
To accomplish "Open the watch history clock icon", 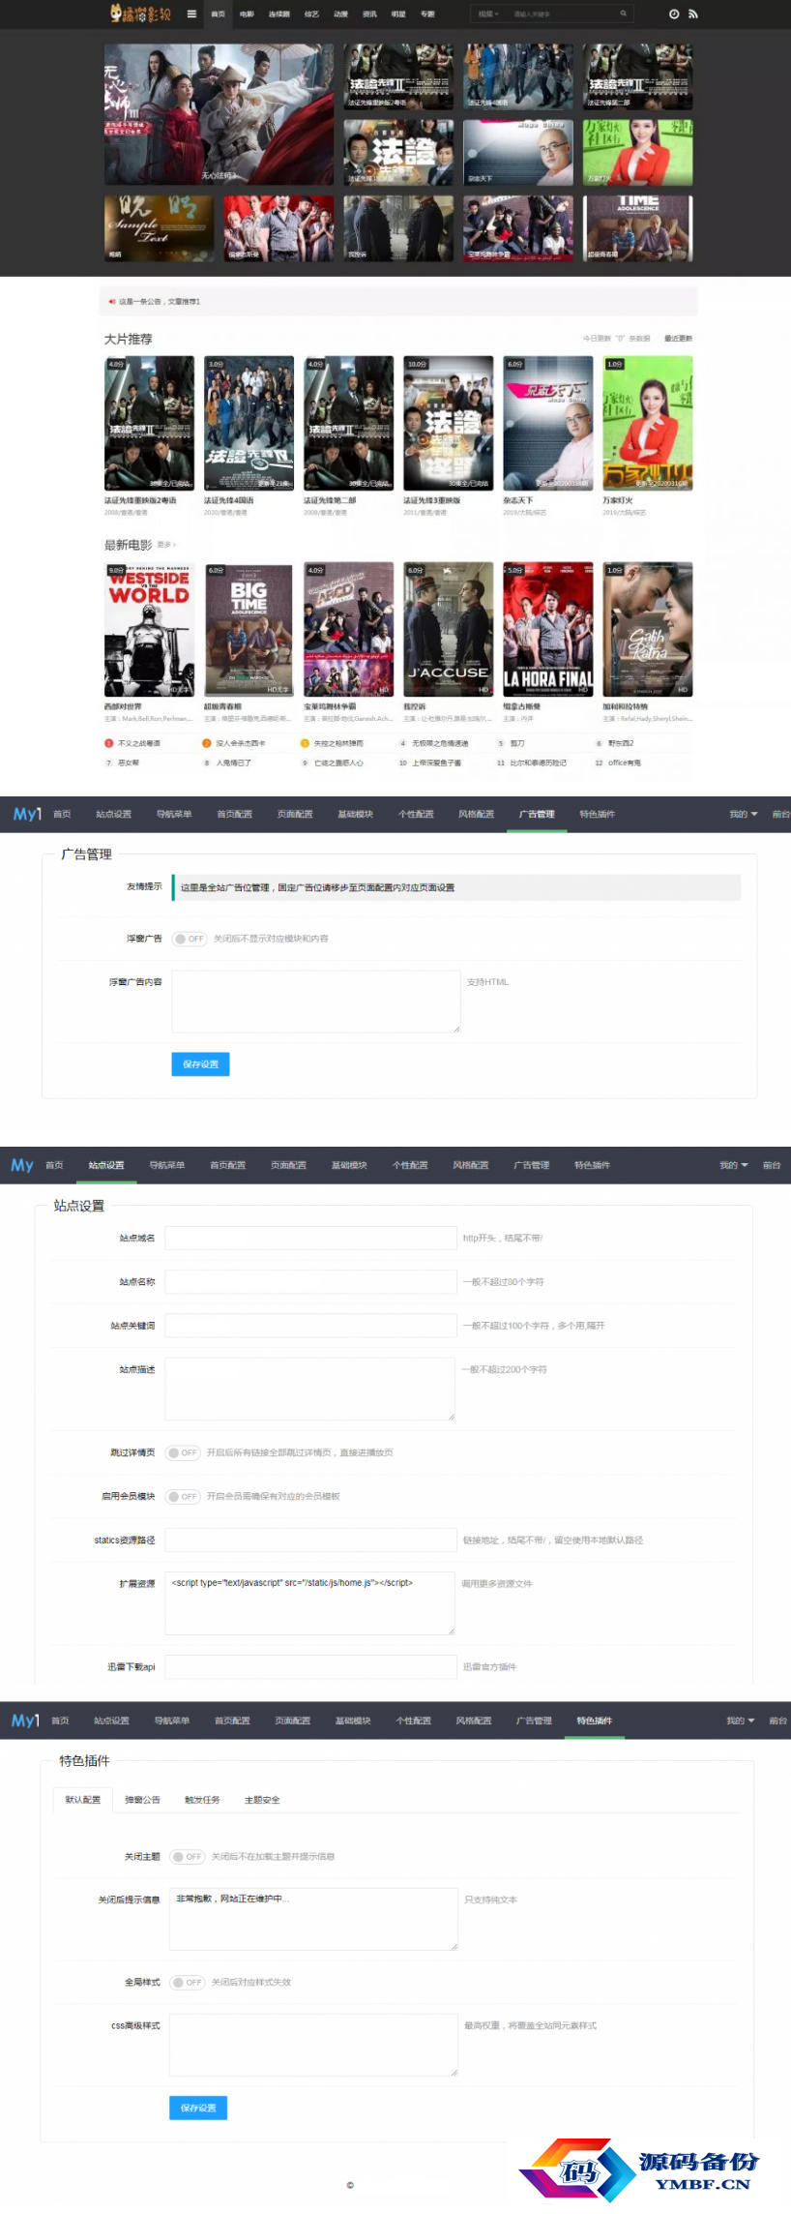I will click(674, 14).
